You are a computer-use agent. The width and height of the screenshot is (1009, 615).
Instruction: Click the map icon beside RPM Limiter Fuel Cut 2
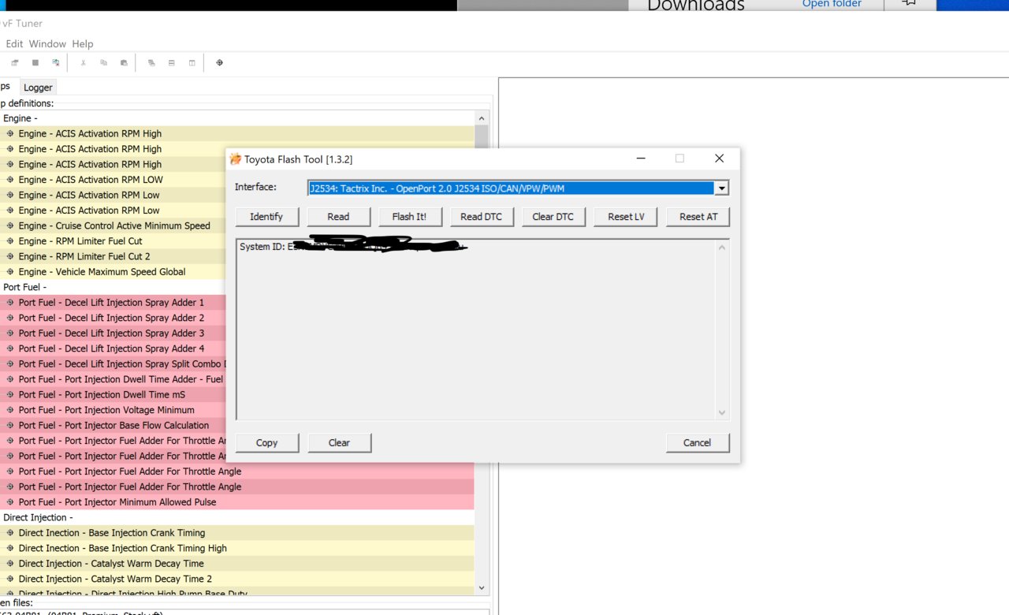click(10, 256)
